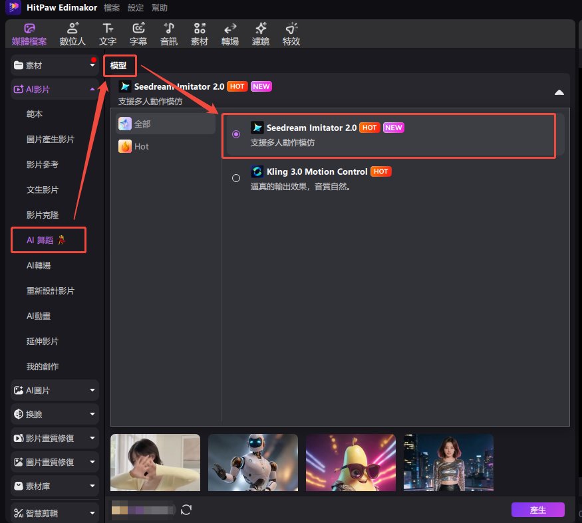
Task: Open AI動畫 AI animation item
Action: [x=39, y=316]
